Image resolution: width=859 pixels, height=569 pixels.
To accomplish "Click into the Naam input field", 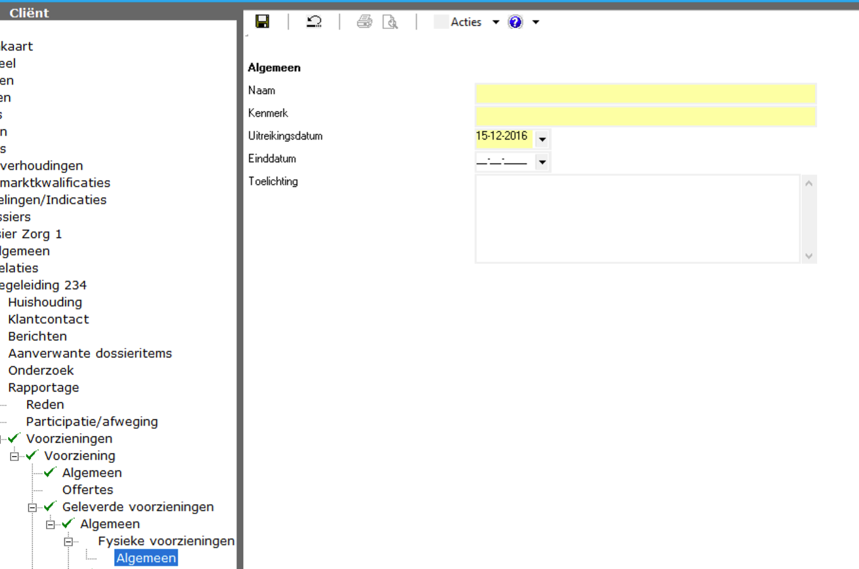I will (x=645, y=93).
